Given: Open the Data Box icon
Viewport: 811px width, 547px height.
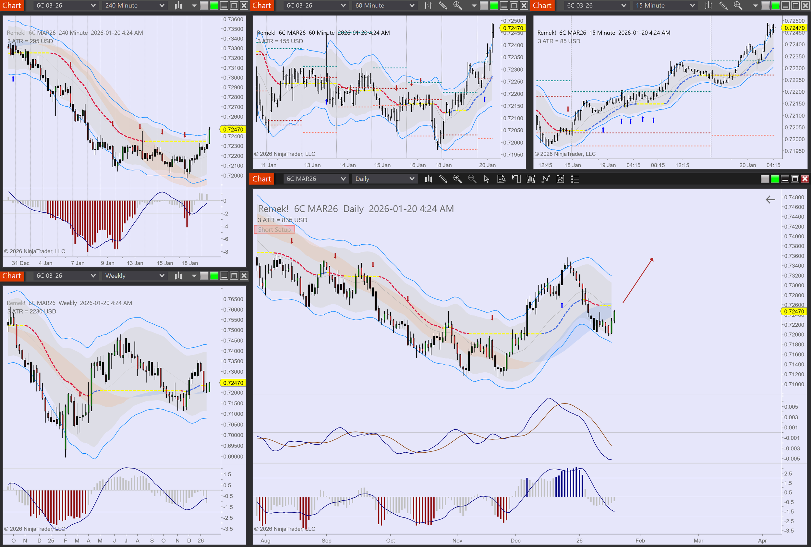Looking at the screenshot, I should [502, 179].
